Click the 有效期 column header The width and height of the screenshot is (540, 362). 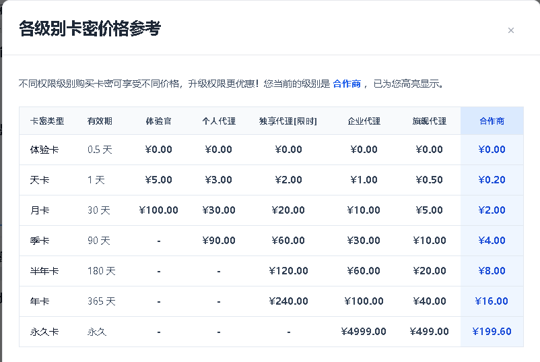pyautogui.click(x=100, y=121)
